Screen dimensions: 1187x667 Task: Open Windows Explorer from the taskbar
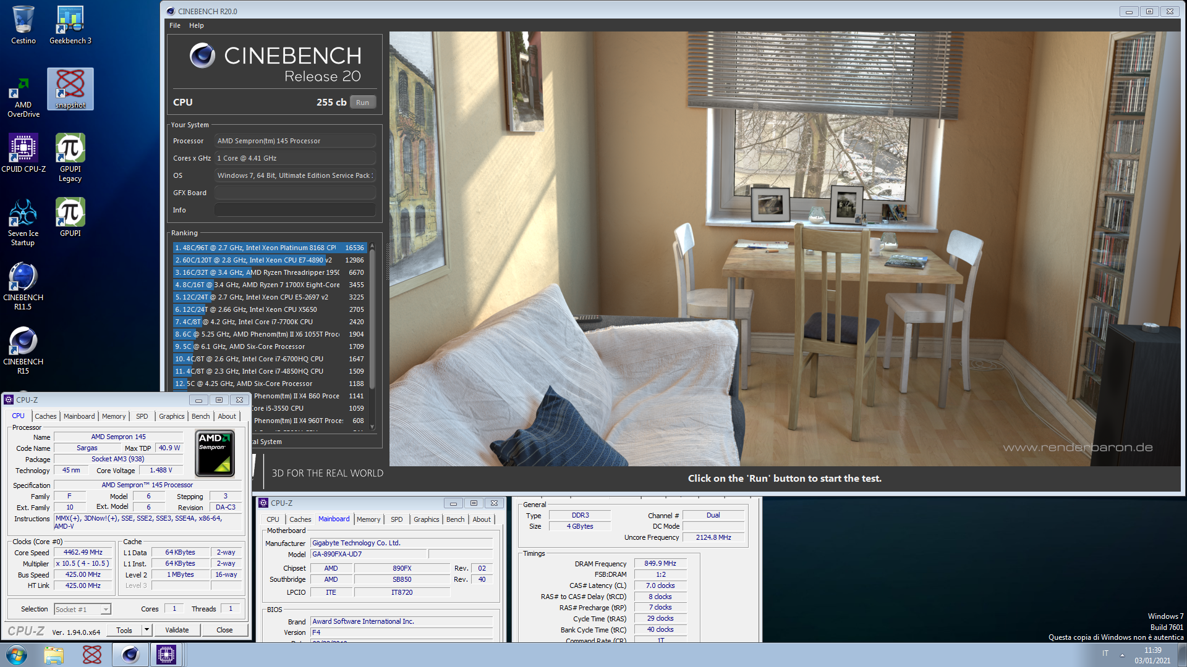coord(54,655)
